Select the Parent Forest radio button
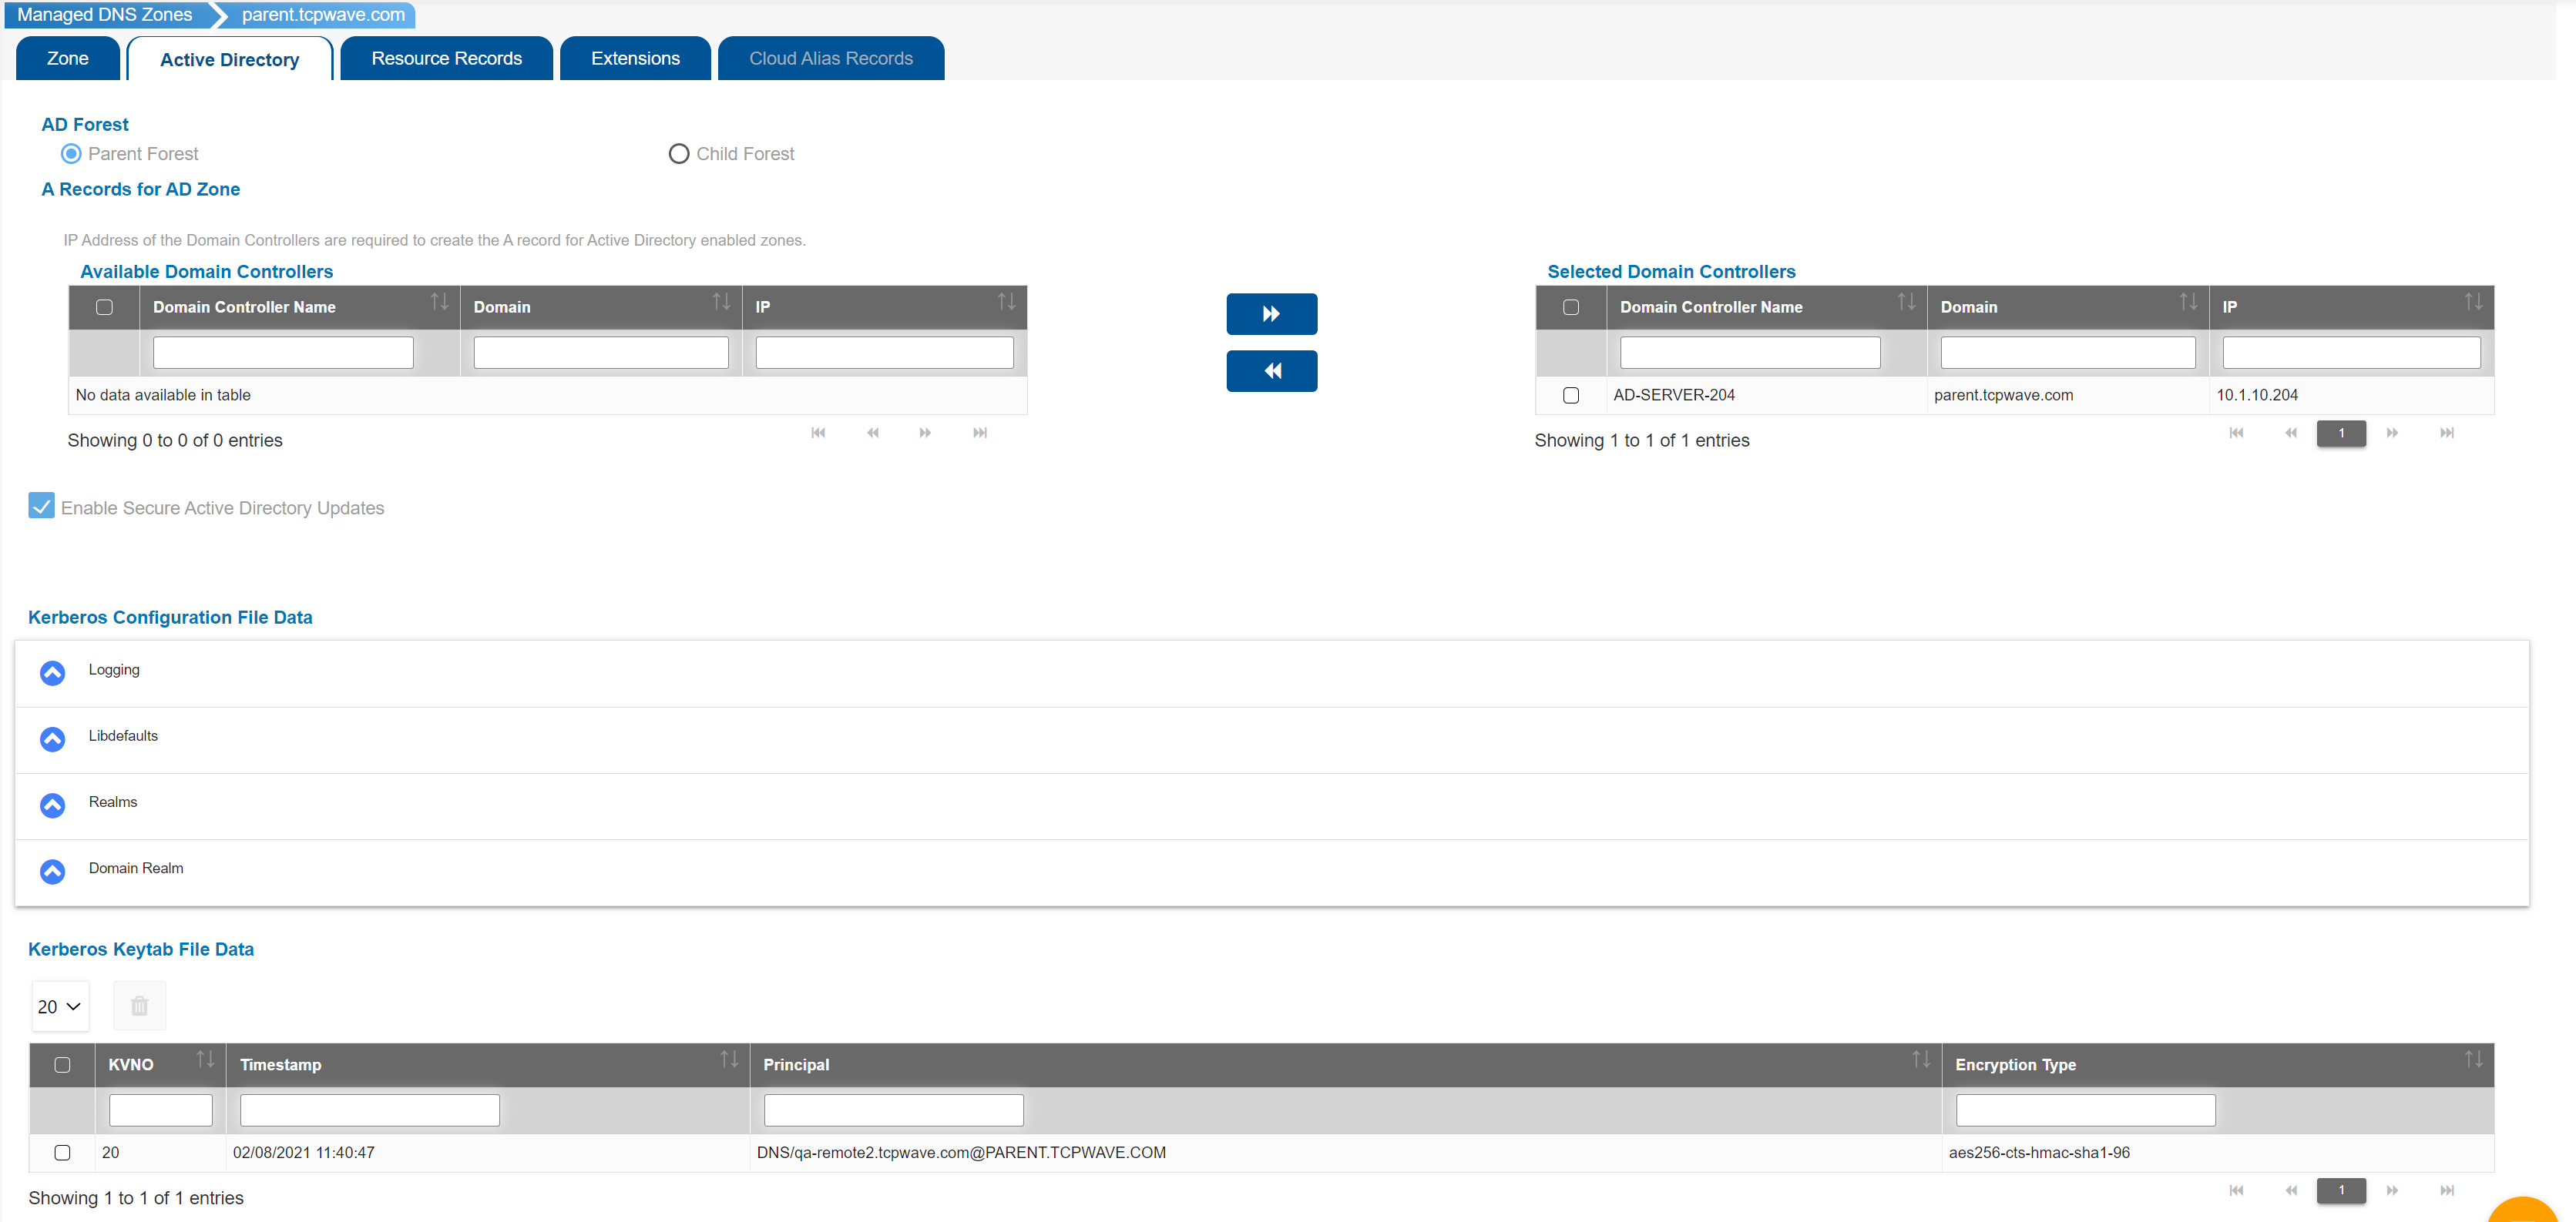Image resolution: width=2576 pixels, height=1222 pixels. [x=71, y=154]
